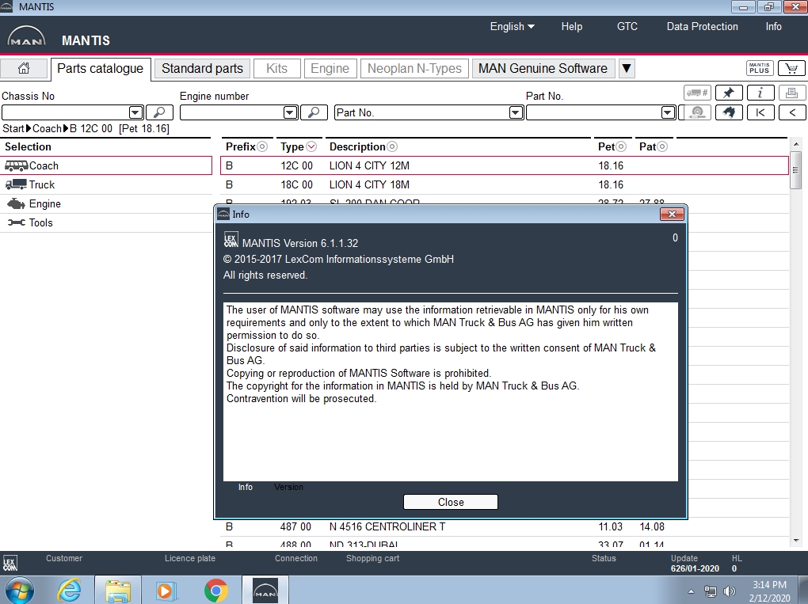Viewport: 808px width, 604px height.
Task: Select Truck in Selection list
Action: (105, 185)
